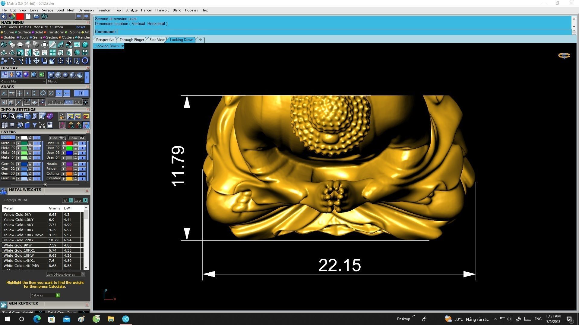Toggle the GV library switch

tap(68, 200)
